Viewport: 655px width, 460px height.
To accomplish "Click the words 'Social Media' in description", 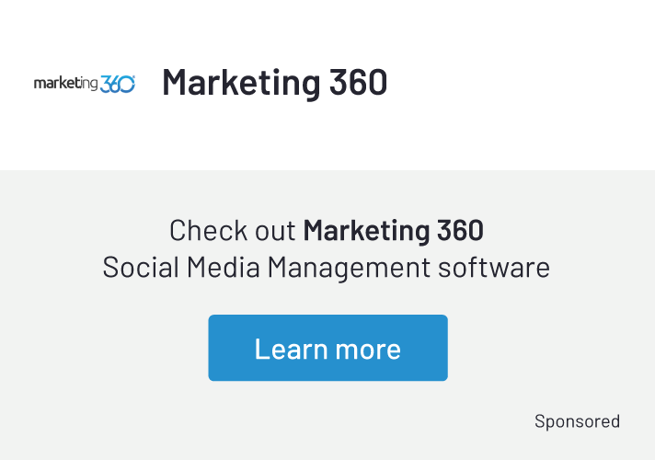I will point(181,268).
